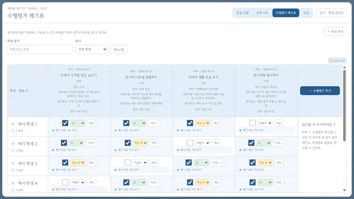Open 기록 ✓ for 학생 4 수학

(154, 182)
